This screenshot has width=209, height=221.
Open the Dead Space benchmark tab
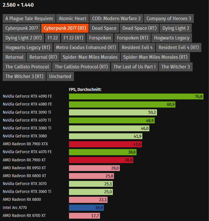click(x=104, y=28)
